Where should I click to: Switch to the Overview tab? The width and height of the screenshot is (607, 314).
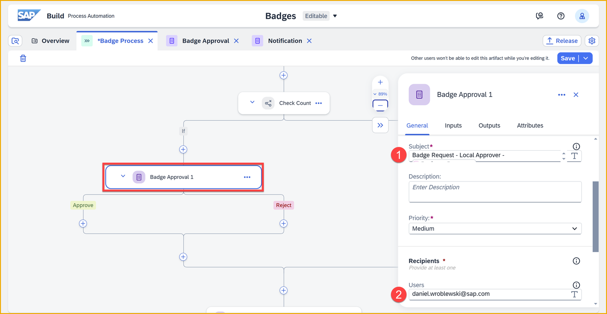51,41
